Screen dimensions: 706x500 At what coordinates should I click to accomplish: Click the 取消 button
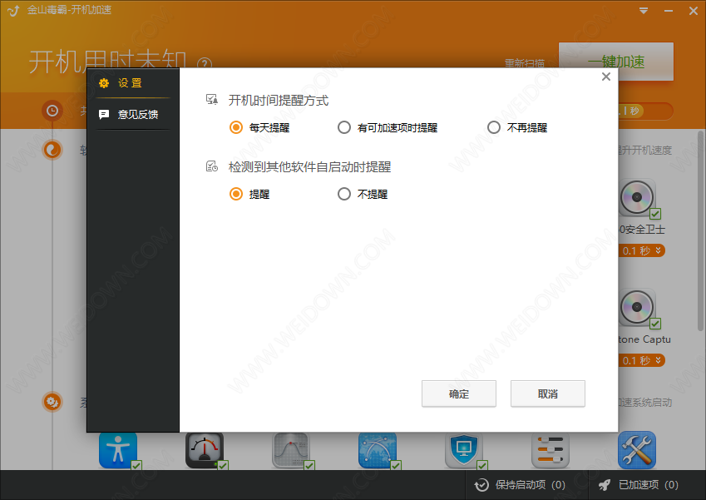click(547, 394)
